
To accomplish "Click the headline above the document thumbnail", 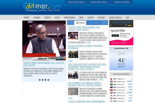I will coord(85,84).
